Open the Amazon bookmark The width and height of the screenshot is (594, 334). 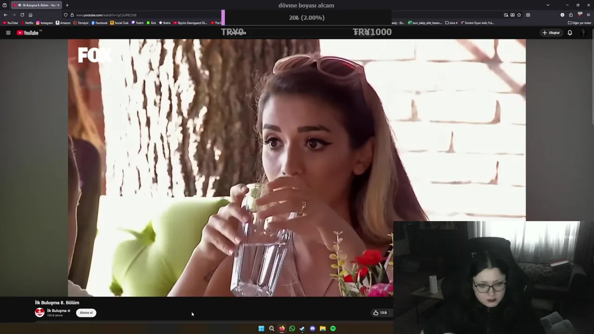pyautogui.click(x=63, y=23)
